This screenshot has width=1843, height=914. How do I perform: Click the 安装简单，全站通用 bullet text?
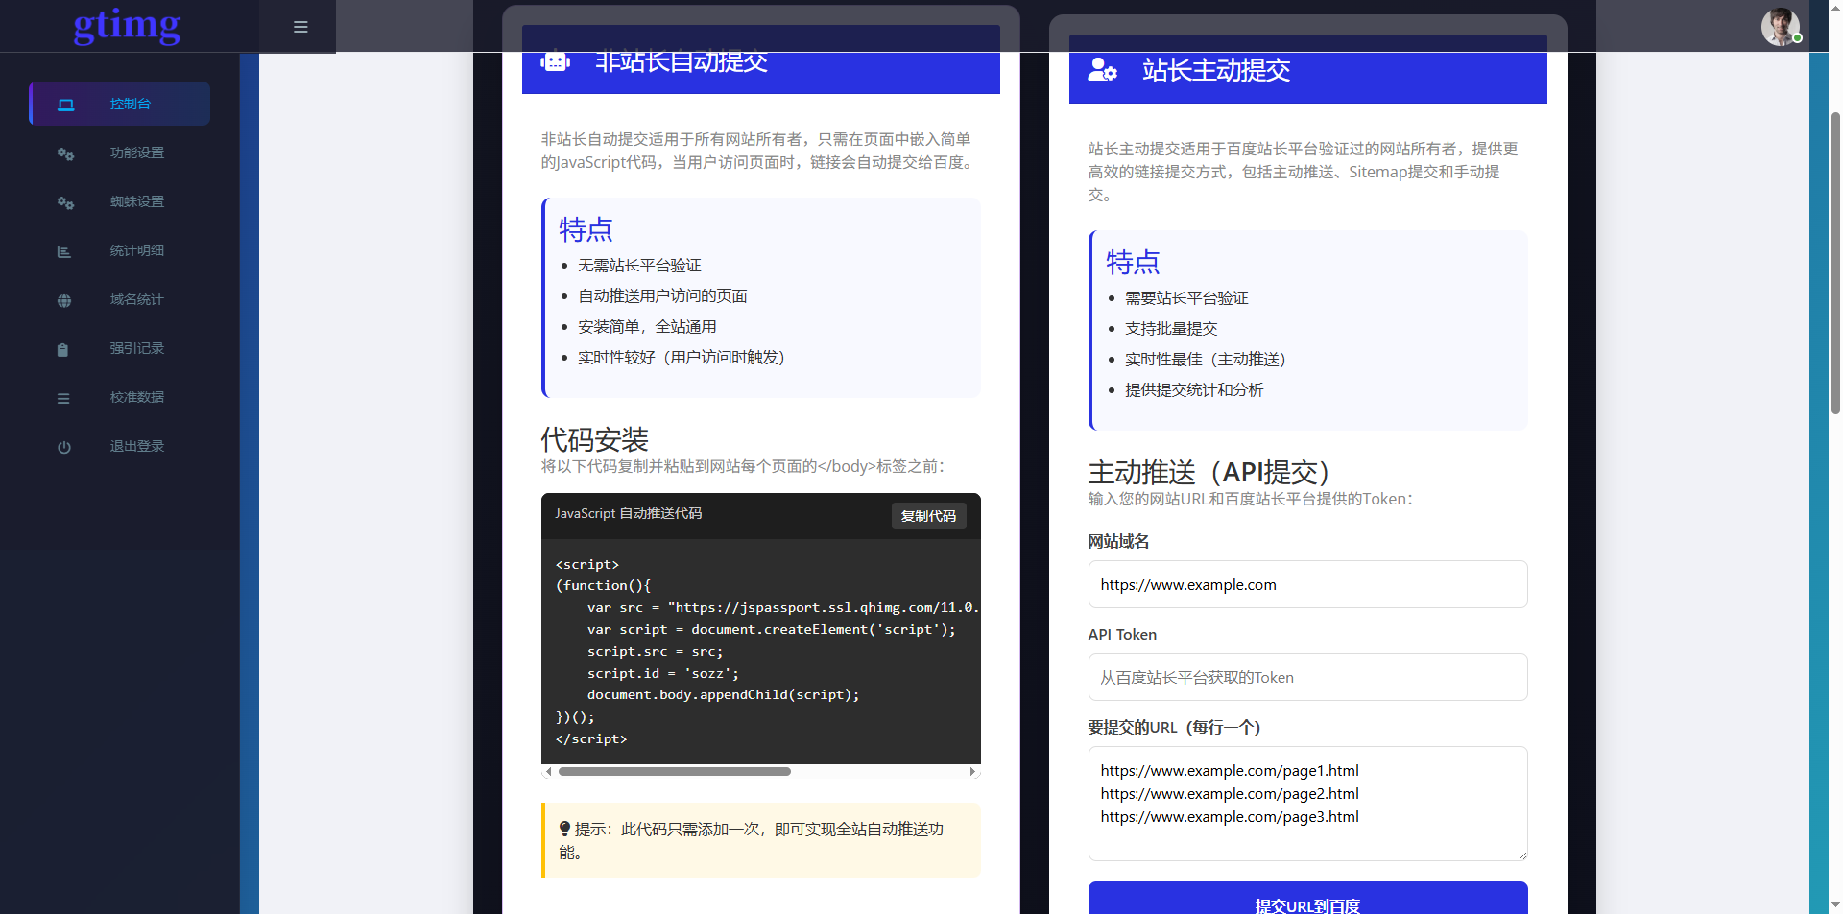pyautogui.click(x=647, y=327)
